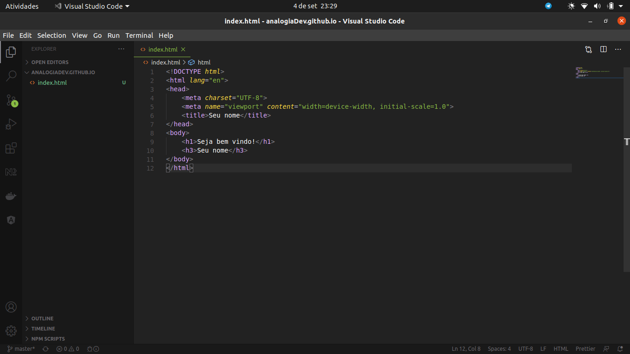
Task: Click the Synchronize Changes icon in status bar
Action: pos(46,349)
